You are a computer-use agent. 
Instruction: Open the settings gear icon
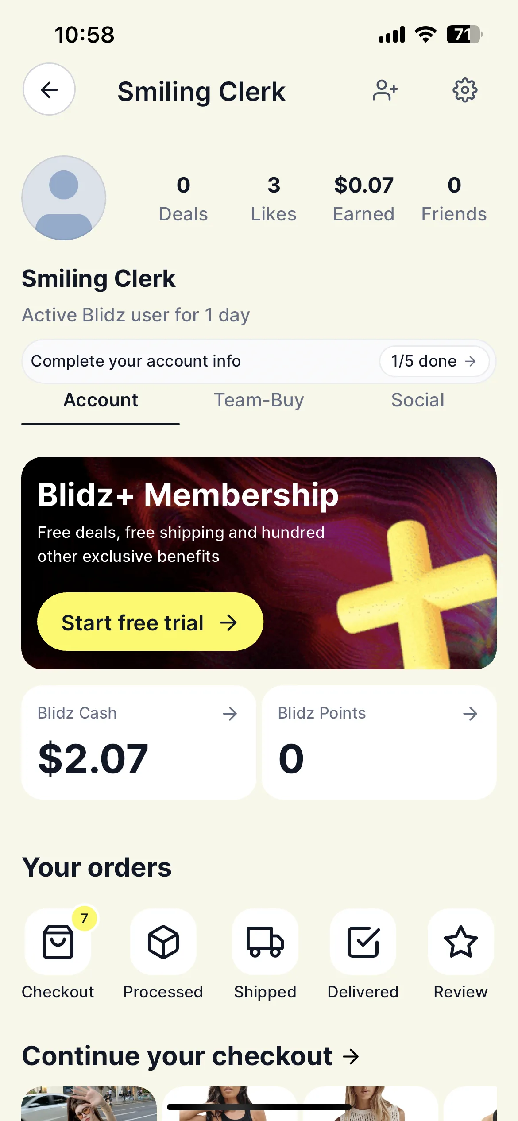point(465,90)
